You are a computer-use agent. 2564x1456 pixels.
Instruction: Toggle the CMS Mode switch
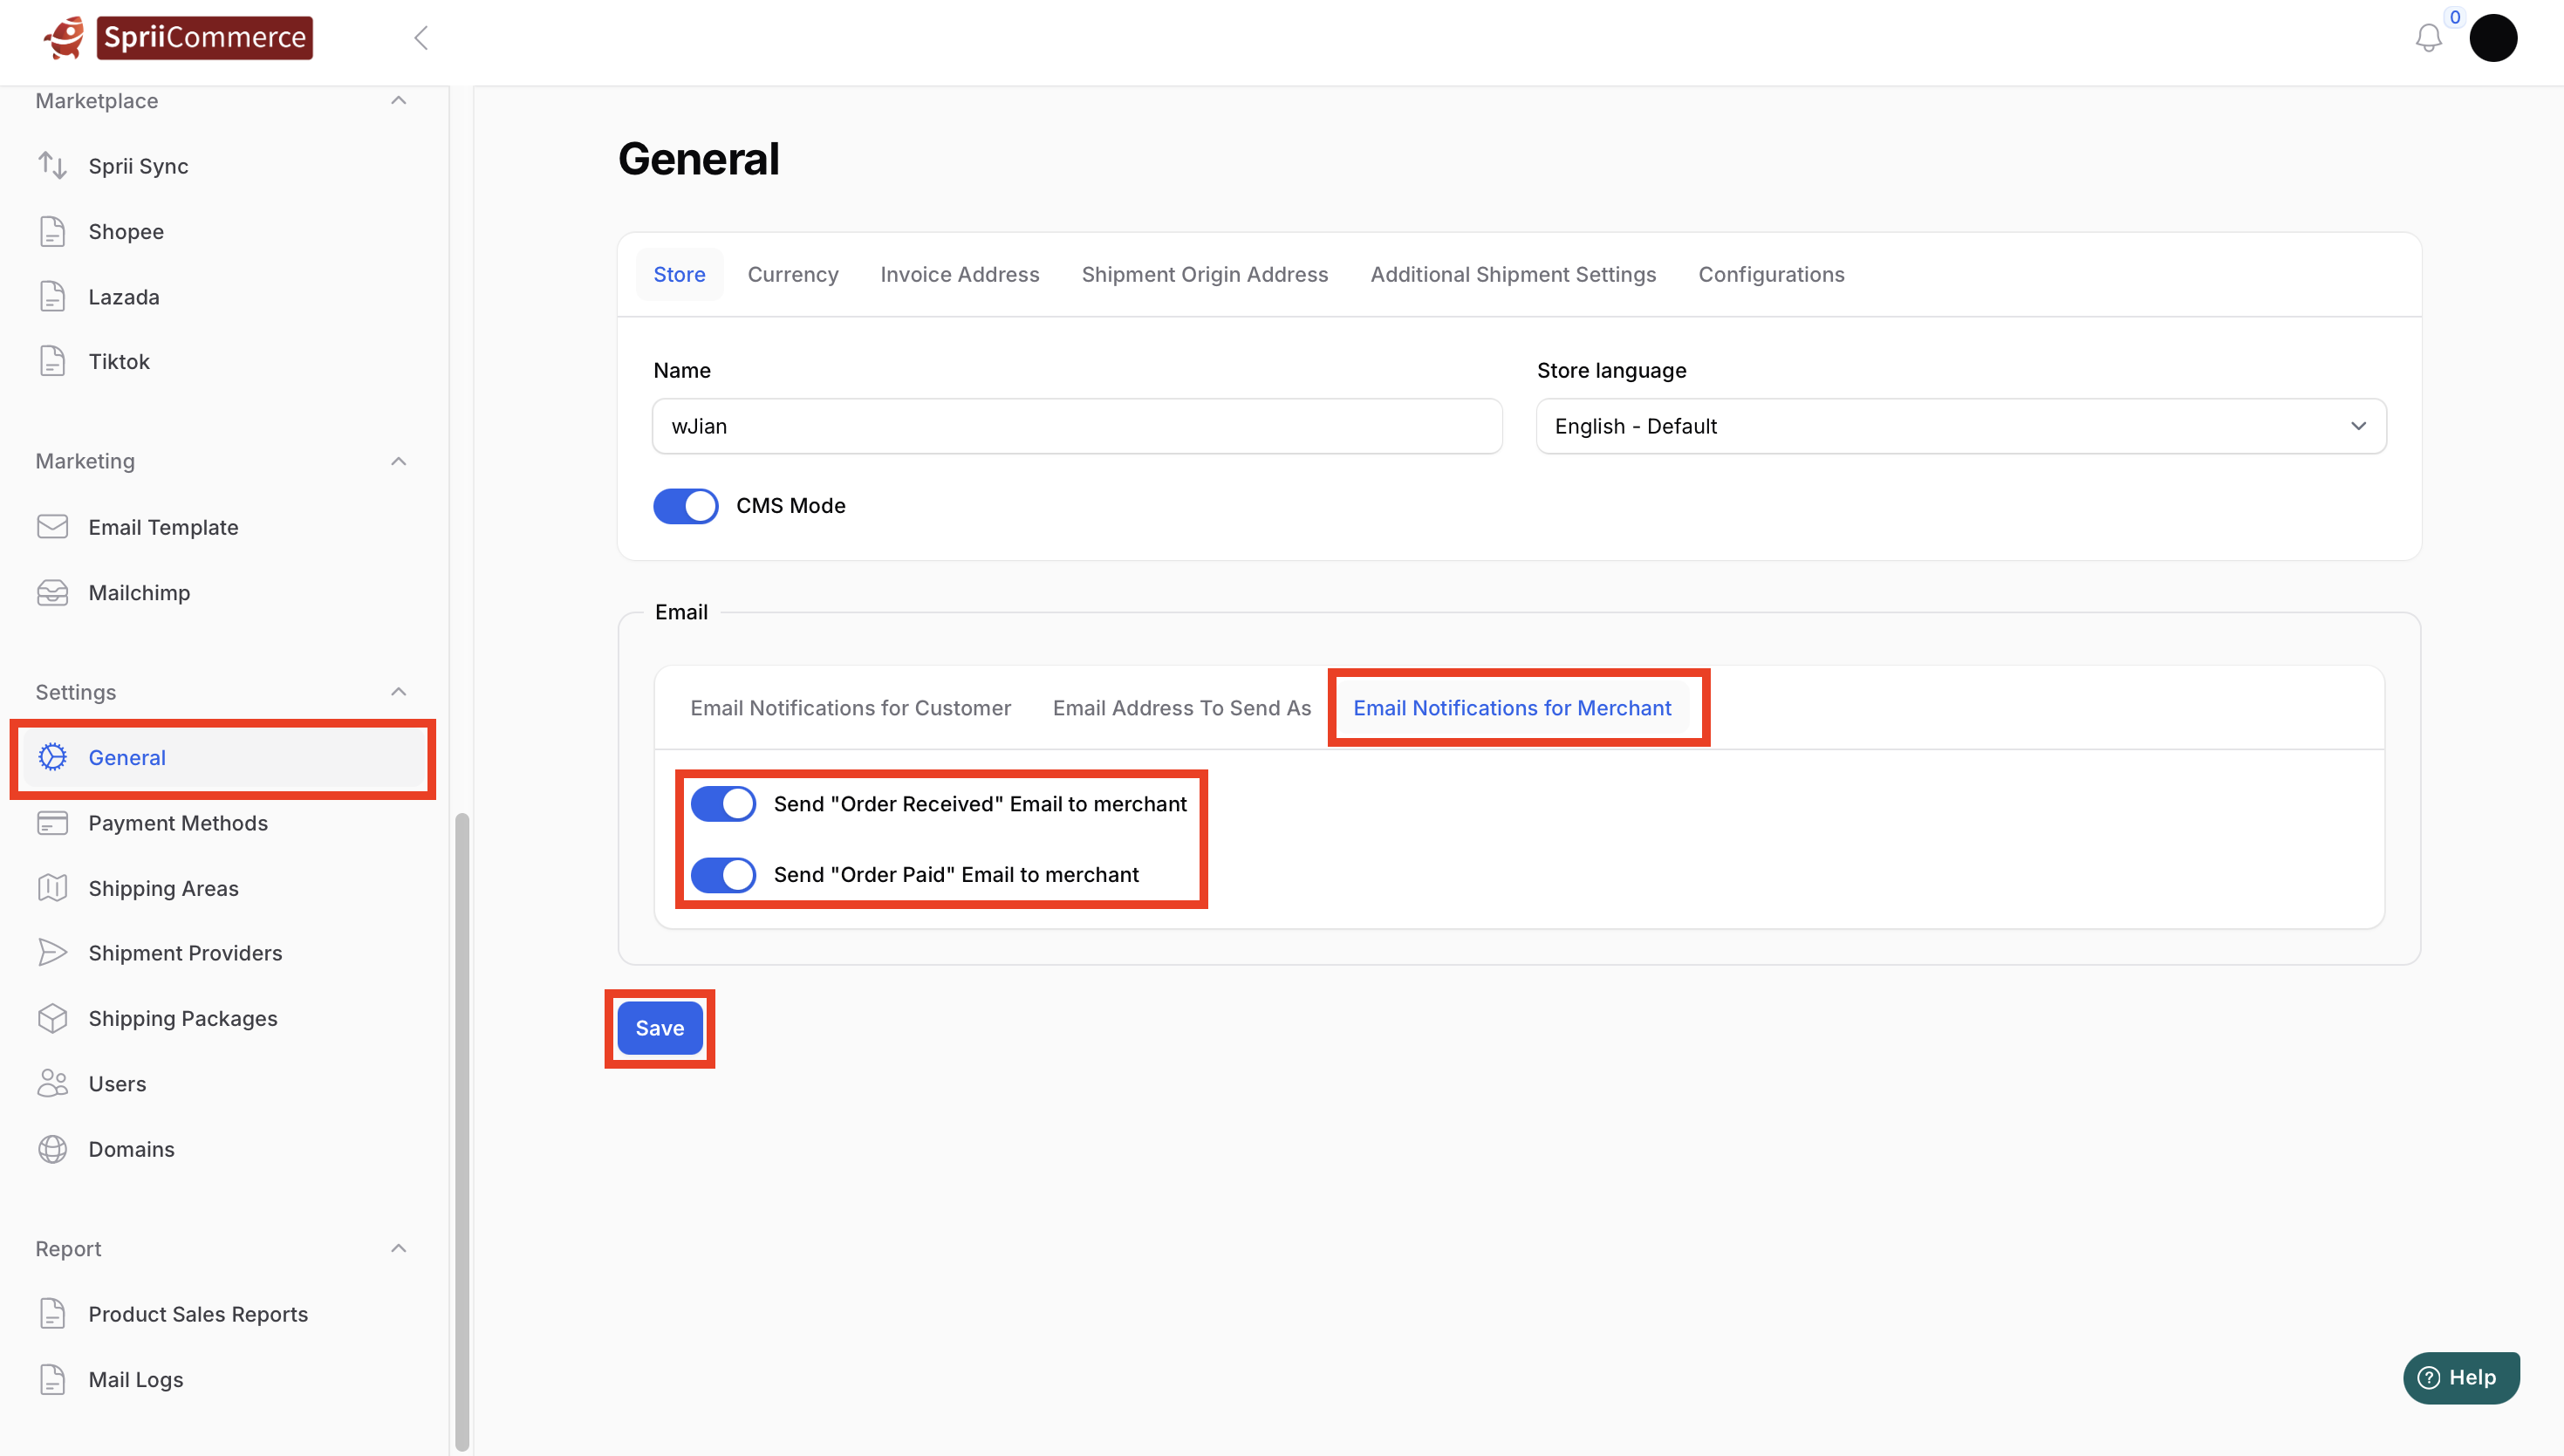coord(685,506)
